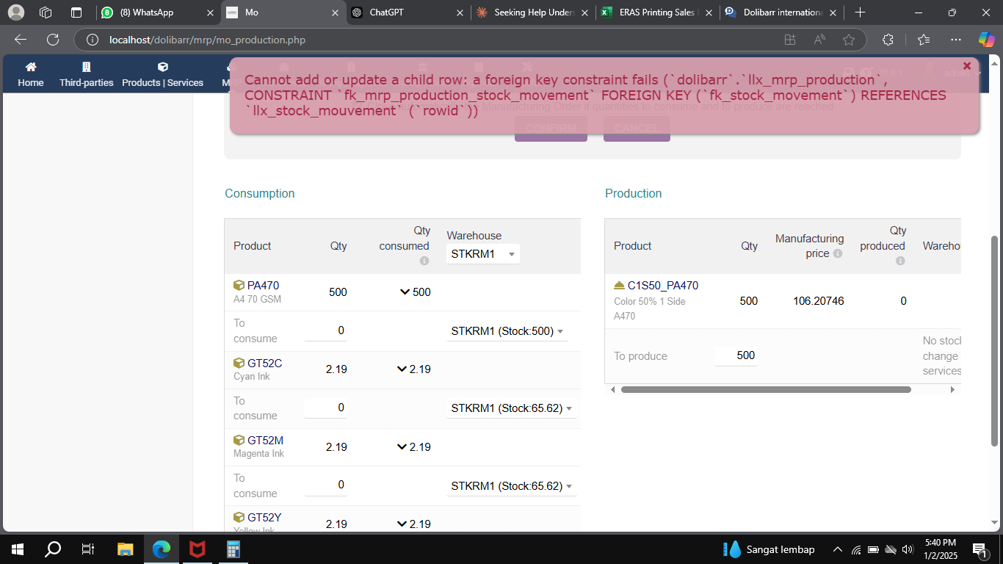Open the Calculator from the taskbar
The width and height of the screenshot is (1003, 564).
(232, 549)
